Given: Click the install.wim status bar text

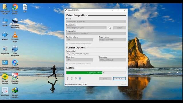Looking at the screenshot, I should click(76, 85).
